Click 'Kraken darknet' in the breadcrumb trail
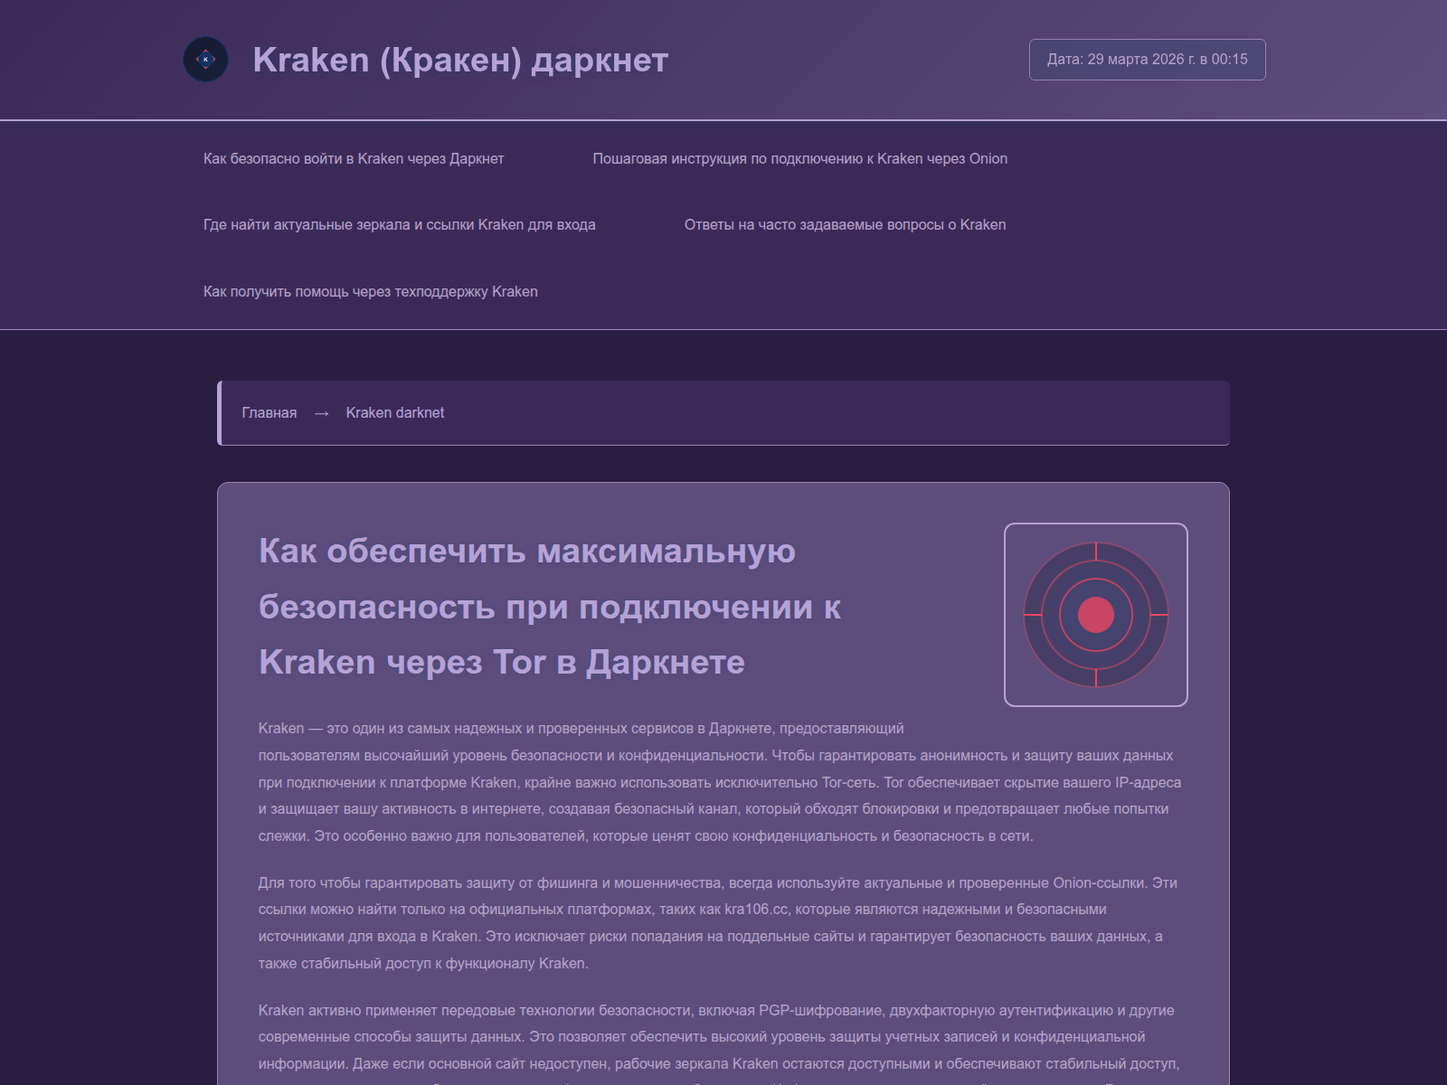This screenshot has width=1447, height=1085. (395, 413)
